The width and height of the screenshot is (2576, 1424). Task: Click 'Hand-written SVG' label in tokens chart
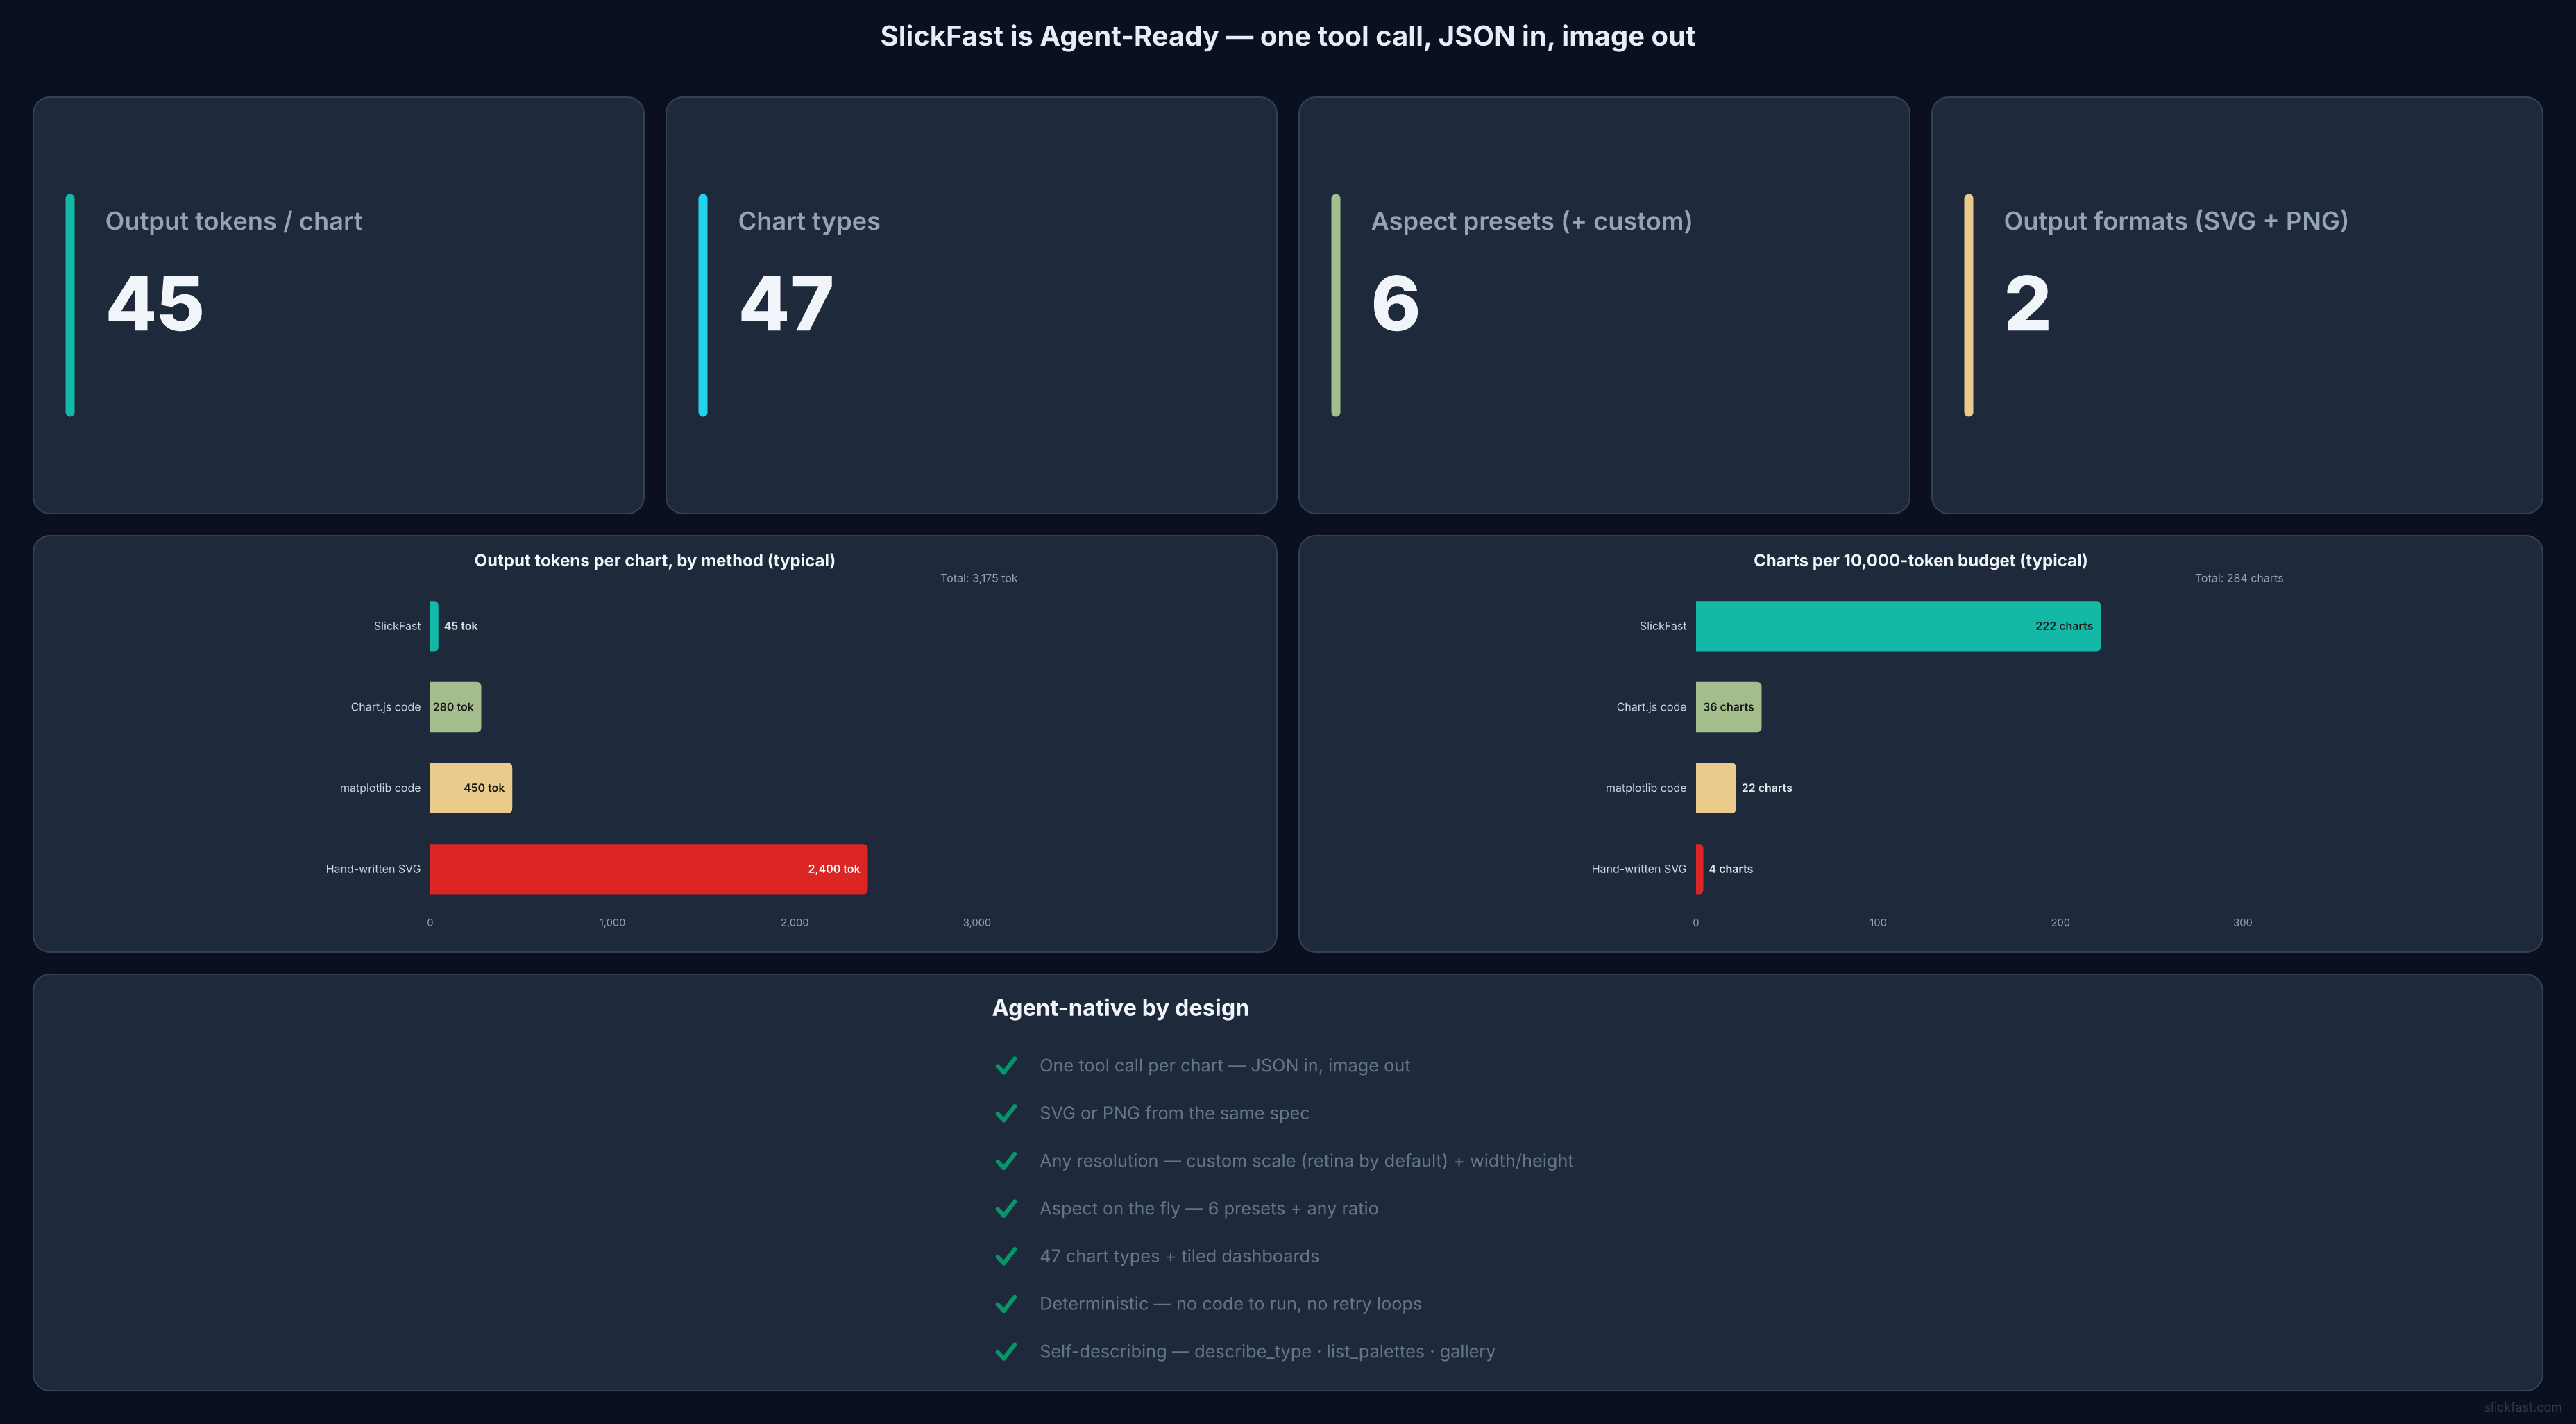click(373, 869)
